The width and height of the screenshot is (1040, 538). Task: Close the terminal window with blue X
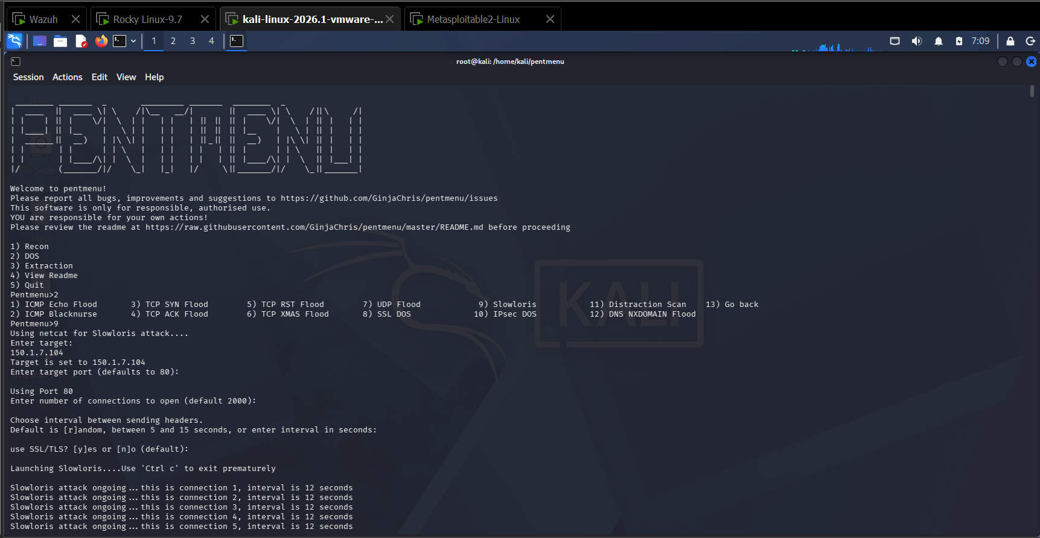pyautogui.click(x=1032, y=62)
